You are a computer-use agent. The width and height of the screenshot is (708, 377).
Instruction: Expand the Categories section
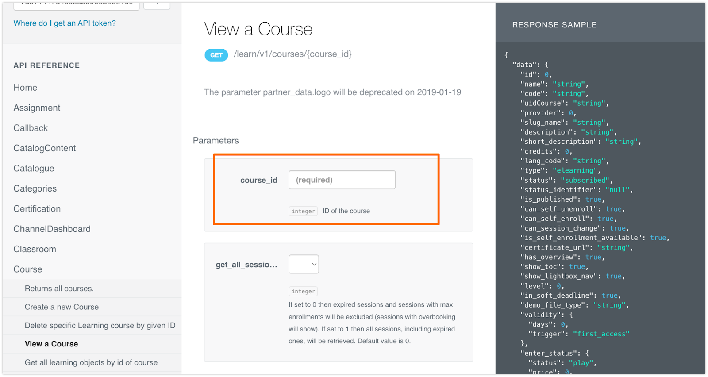[x=35, y=189]
